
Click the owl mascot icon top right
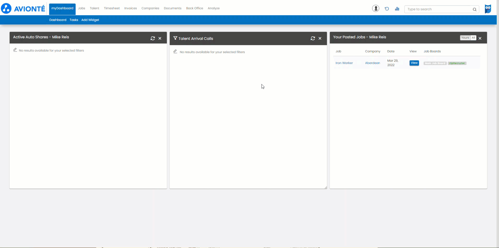(488, 8)
